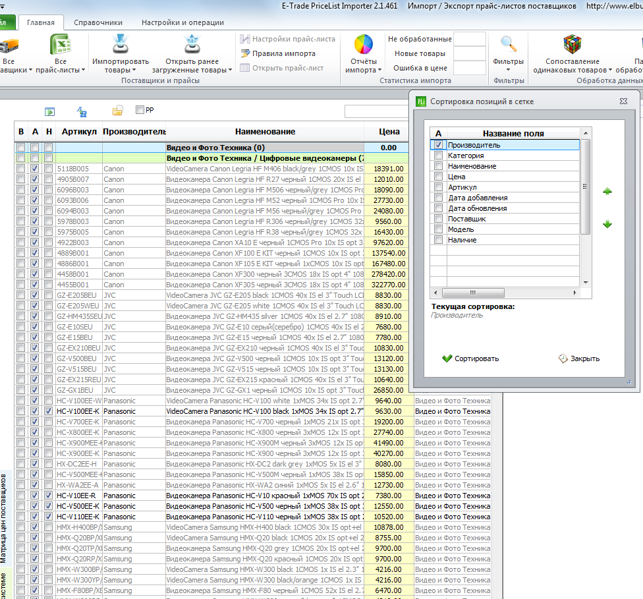Click the blue translate icon above grid
The width and height of the screenshot is (643, 599).
(x=82, y=111)
